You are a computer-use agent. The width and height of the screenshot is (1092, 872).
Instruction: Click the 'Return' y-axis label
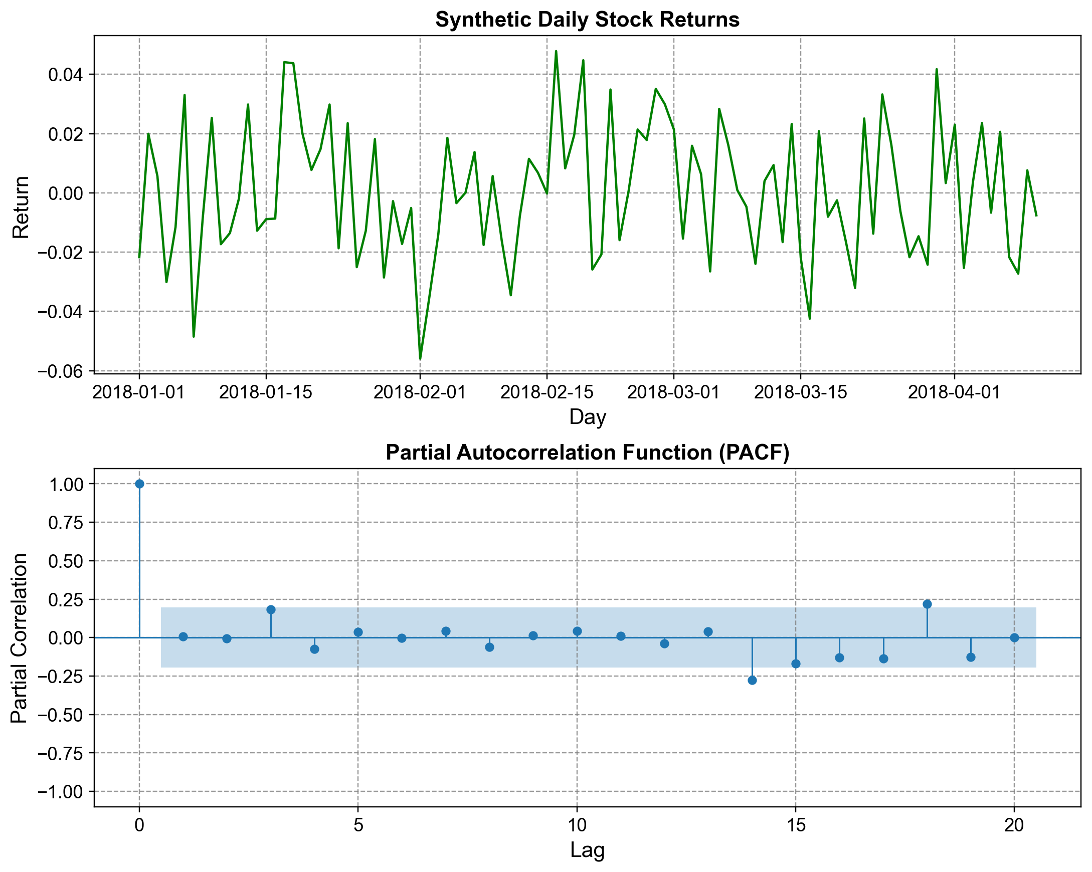[21, 206]
